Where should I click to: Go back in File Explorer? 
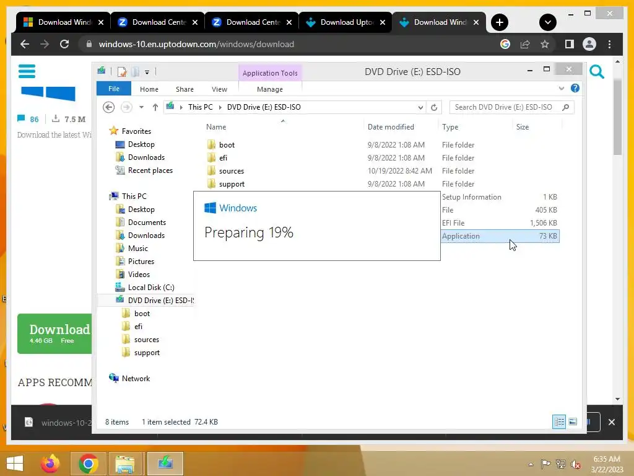(108, 107)
